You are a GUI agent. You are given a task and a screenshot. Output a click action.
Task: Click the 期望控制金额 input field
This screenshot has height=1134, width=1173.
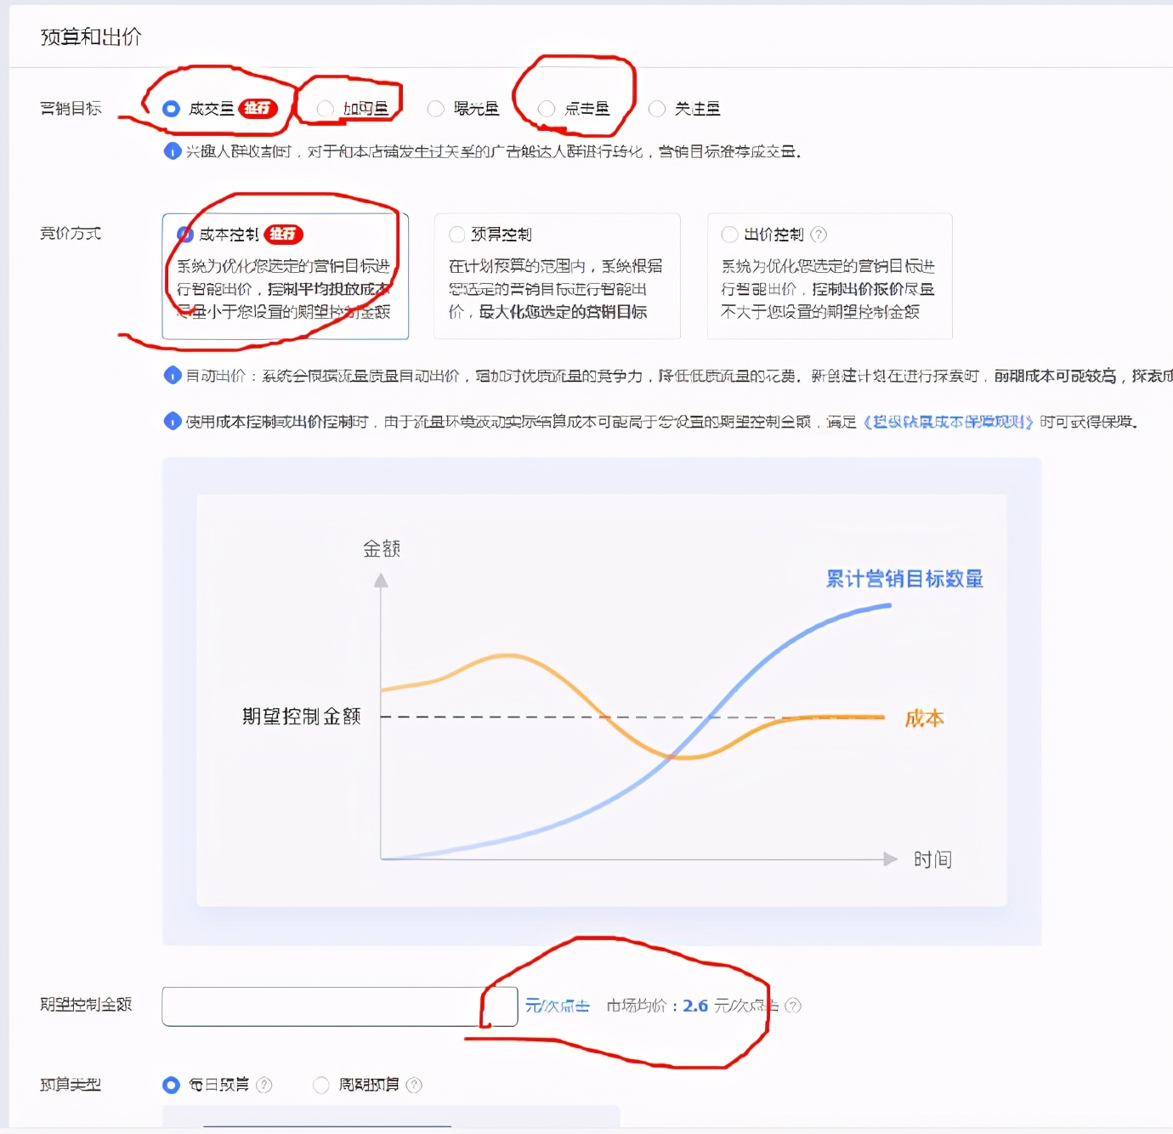[339, 1006]
